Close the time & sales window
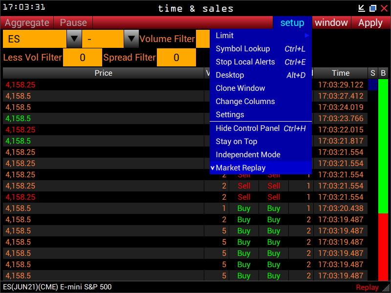Image resolution: width=391 pixels, height=293 pixels. (x=384, y=8)
